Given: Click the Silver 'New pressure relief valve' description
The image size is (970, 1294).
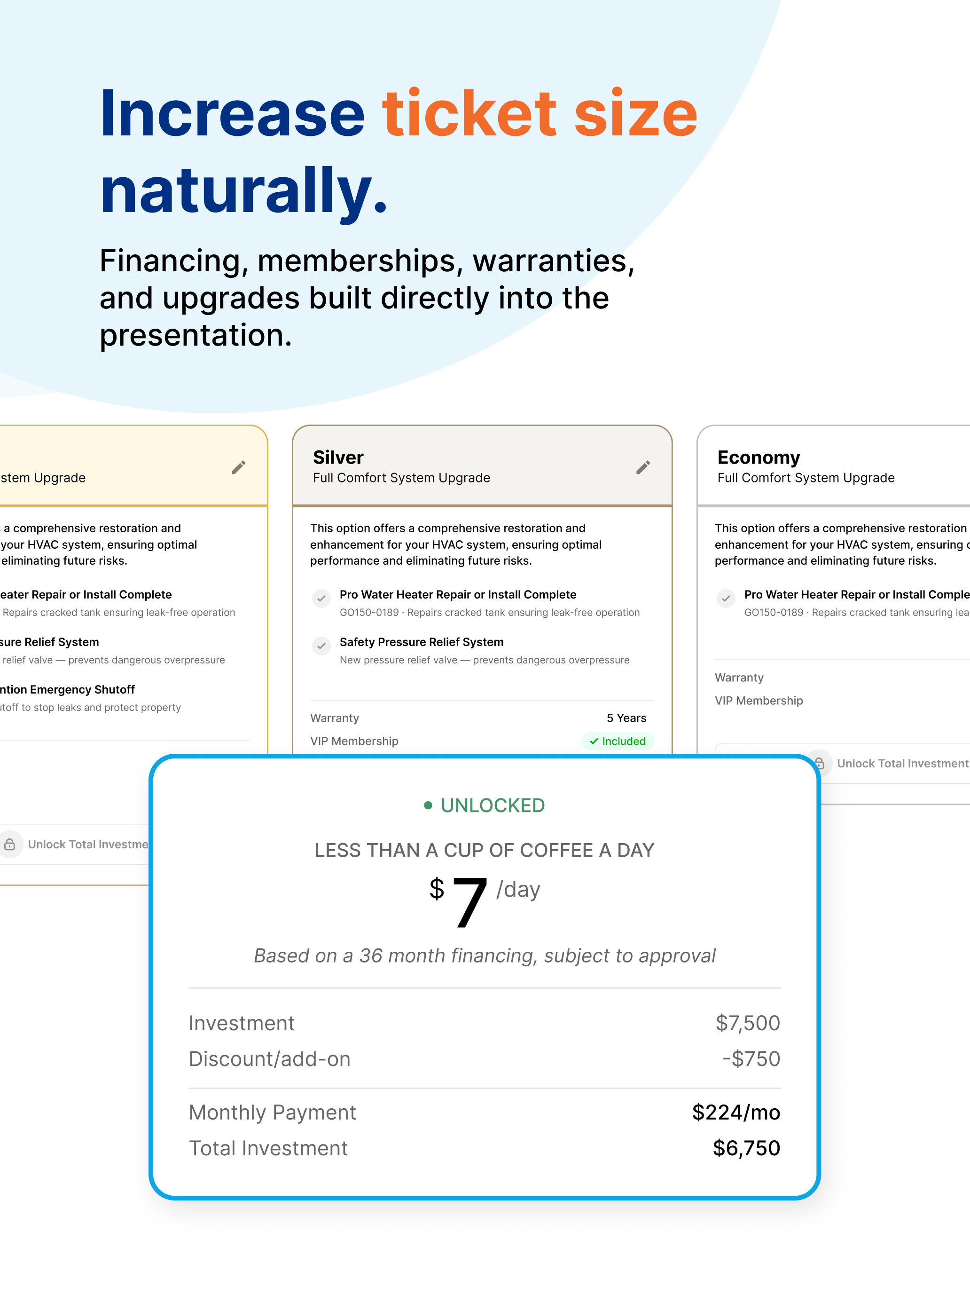Looking at the screenshot, I should tap(485, 660).
